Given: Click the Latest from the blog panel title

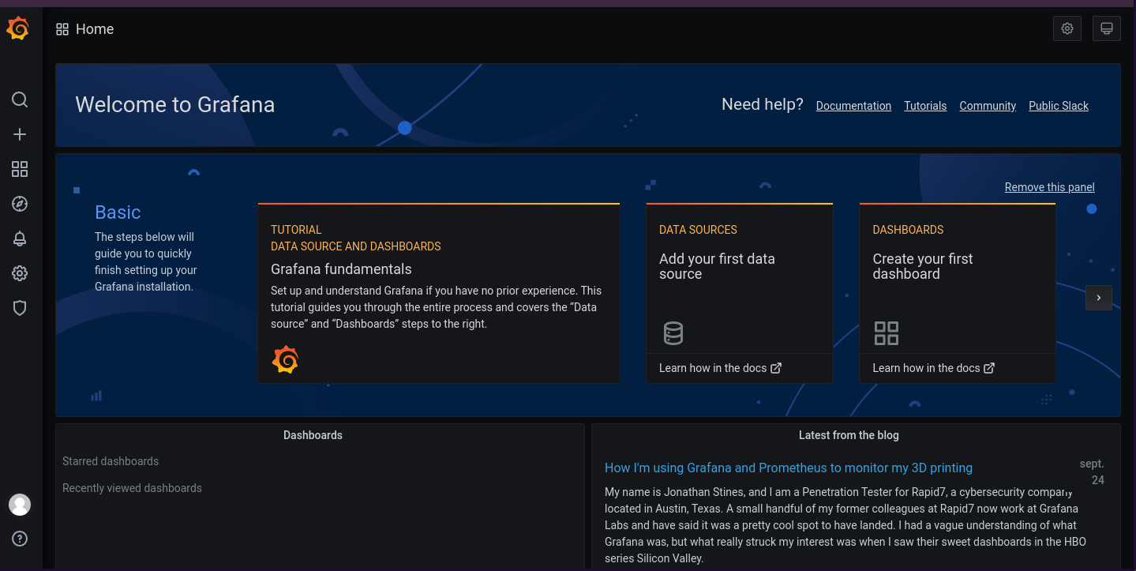Looking at the screenshot, I should (849, 435).
